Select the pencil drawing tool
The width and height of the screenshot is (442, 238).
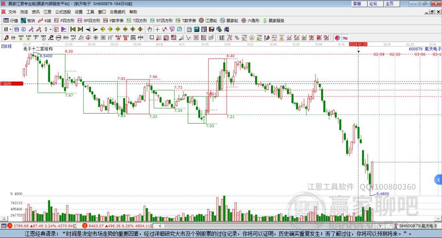click(6, 38)
